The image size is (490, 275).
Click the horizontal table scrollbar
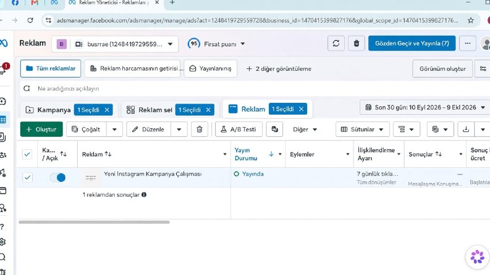click(x=94, y=223)
